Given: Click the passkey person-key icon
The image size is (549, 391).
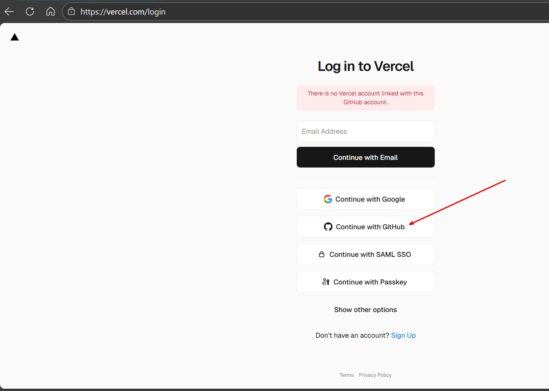Looking at the screenshot, I should coord(326,282).
